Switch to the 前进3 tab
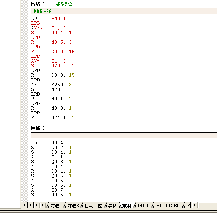The height and width of the screenshot is (213, 217). pyautogui.click(x=73, y=206)
